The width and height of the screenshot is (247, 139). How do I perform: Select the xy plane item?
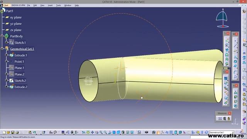click(x=16, y=17)
